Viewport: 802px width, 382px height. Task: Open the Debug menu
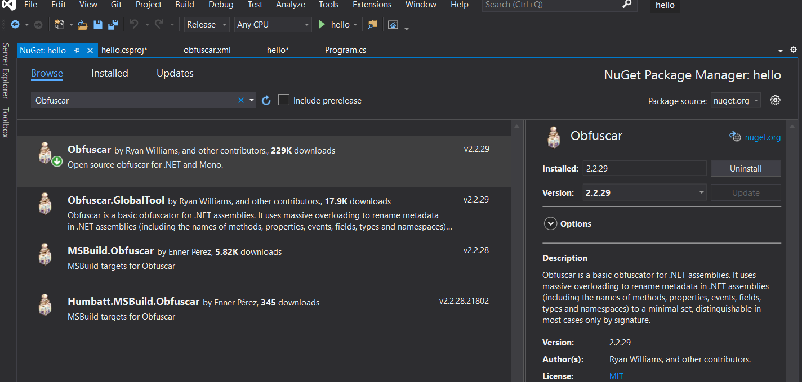point(221,5)
